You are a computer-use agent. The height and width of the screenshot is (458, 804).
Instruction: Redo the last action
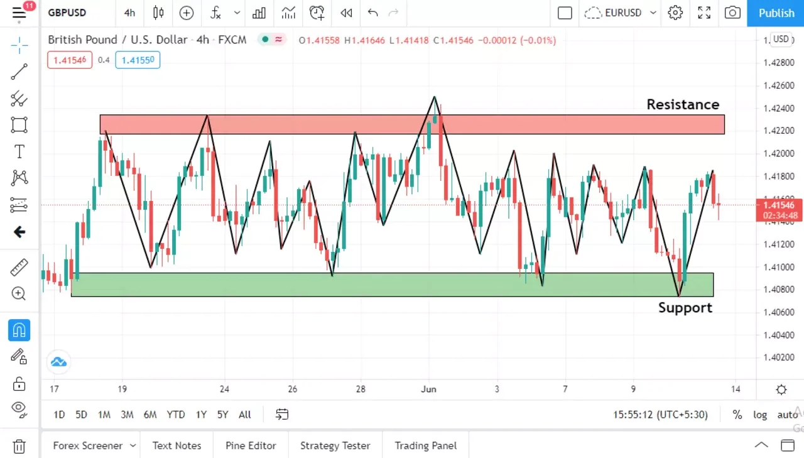(x=394, y=13)
